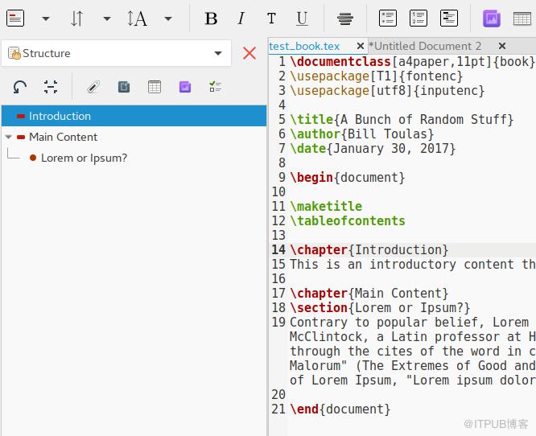Click the \end{document} line

tap(340, 409)
